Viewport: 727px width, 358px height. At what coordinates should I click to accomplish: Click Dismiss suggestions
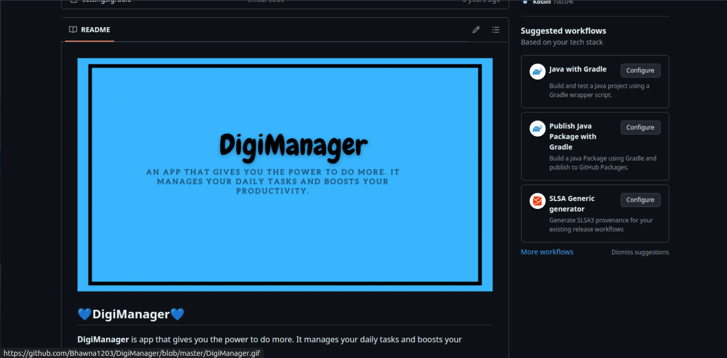640,252
